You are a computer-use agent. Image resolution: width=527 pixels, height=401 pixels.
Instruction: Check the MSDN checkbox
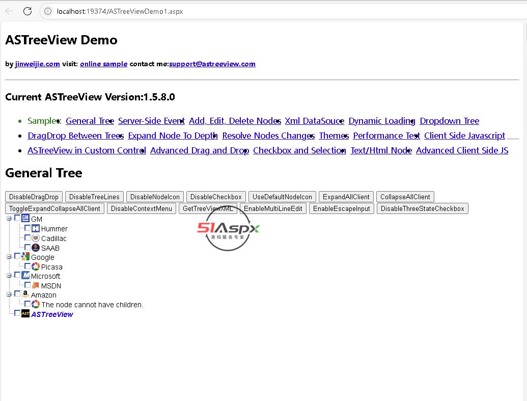coord(27,285)
